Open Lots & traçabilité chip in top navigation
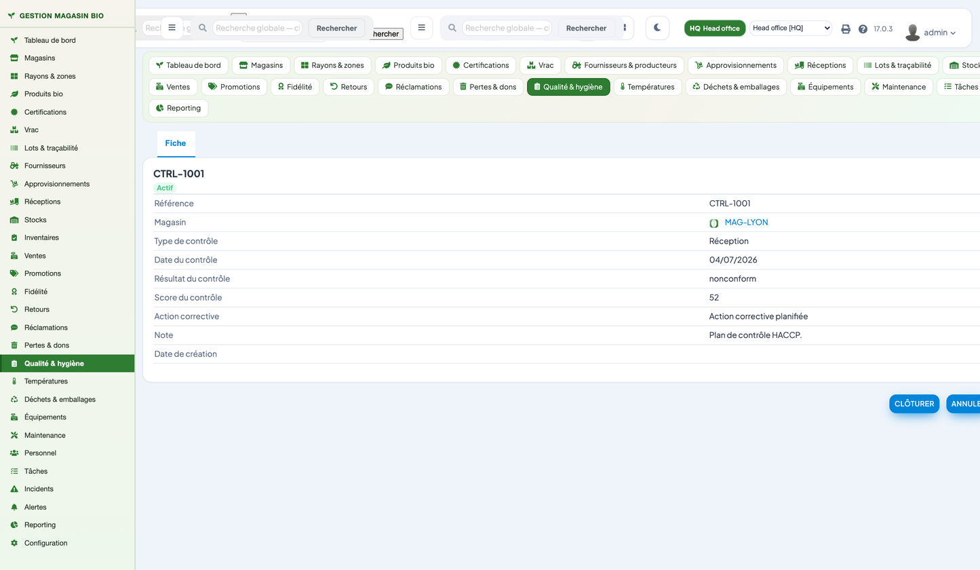The height and width of the screenshot is (570, 980). pyautogui.click(x=898, y=65)
